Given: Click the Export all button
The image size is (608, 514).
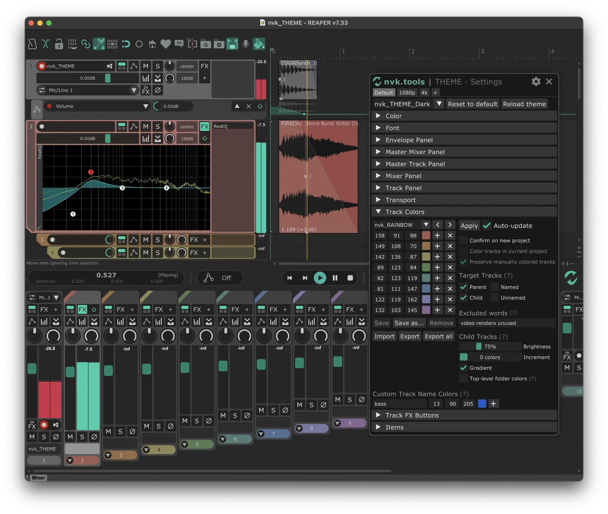Looking at the screenshot, I should click(438, 336).
